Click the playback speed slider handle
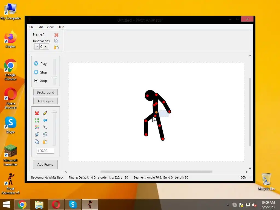The image size is (280, 210). (x=54, y=77)
